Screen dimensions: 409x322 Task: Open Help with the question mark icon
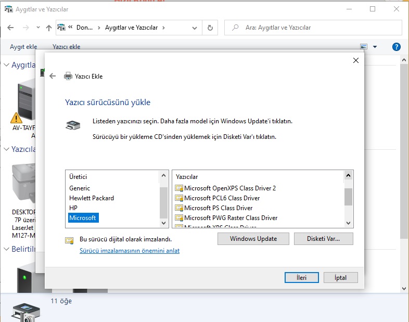[396, 47]
